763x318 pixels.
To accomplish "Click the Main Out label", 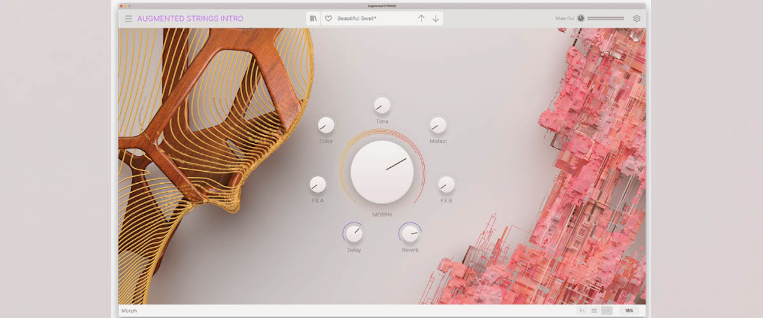I will click(x=565, y=18).
